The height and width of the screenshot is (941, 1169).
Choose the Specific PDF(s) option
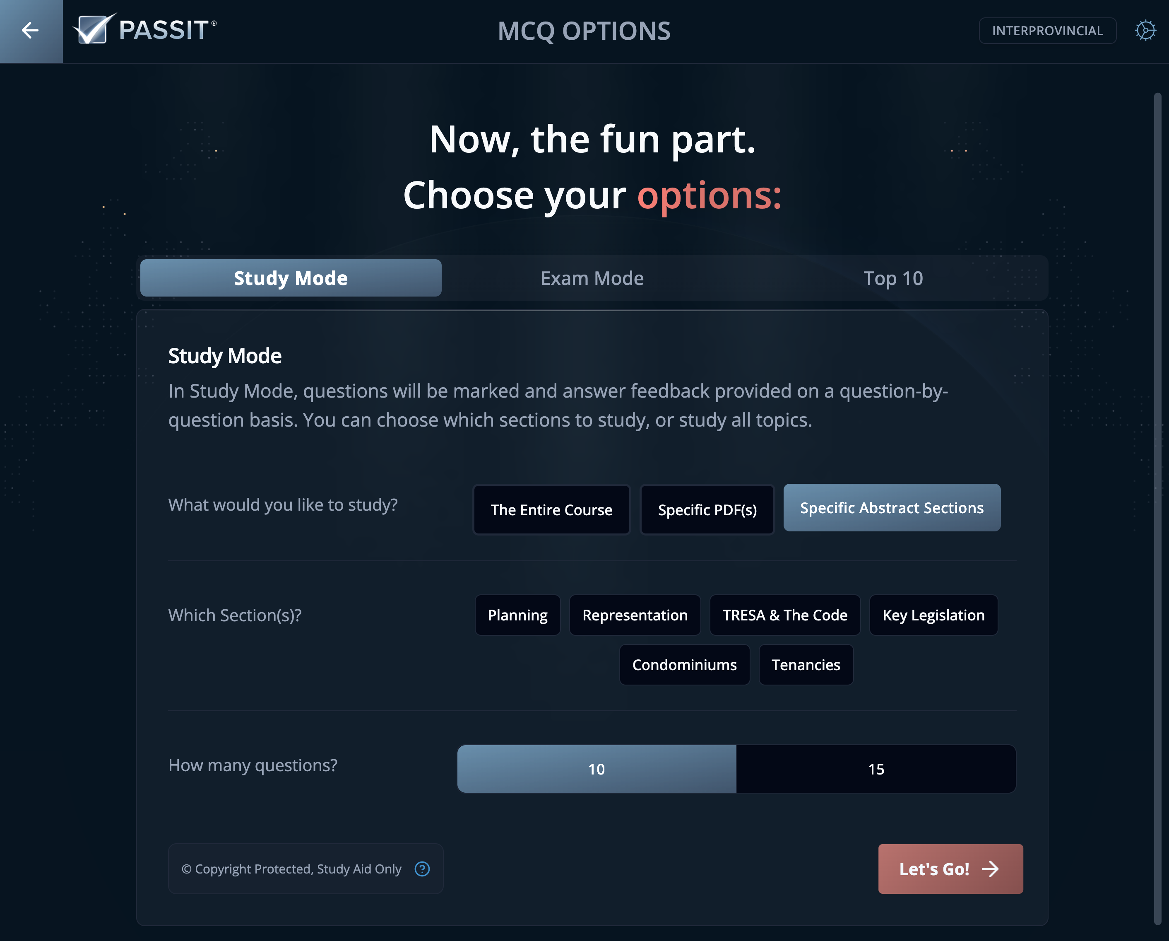707,509
